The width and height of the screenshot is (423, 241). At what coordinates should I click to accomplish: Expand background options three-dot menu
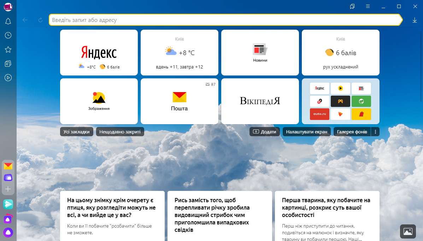tap(375, 132)
